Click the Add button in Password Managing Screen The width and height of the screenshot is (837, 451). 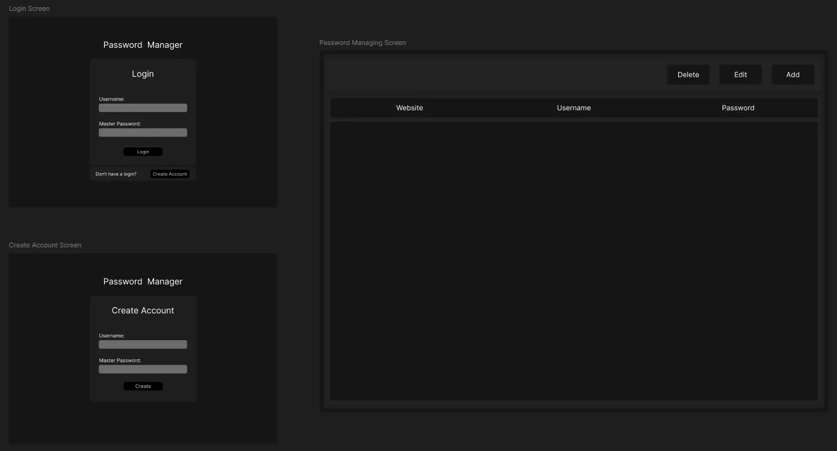click(792, 74)
